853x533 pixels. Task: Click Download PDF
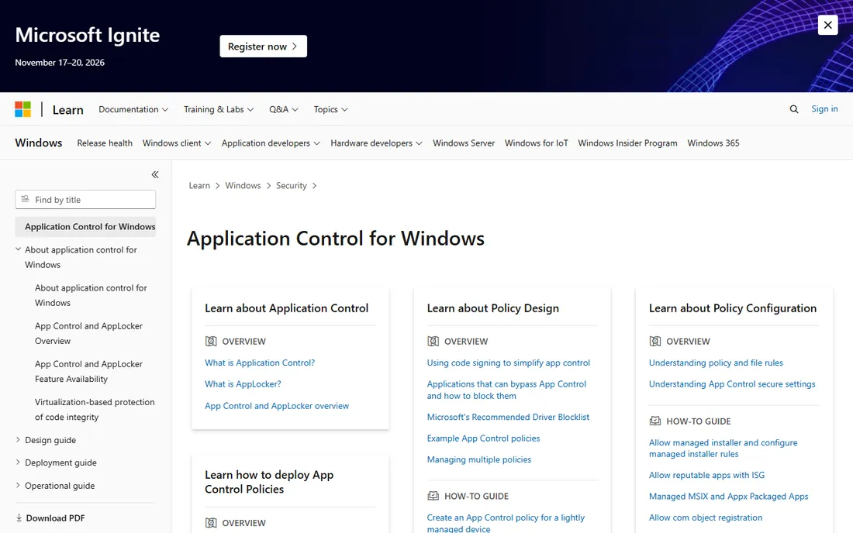coord(56,518)
